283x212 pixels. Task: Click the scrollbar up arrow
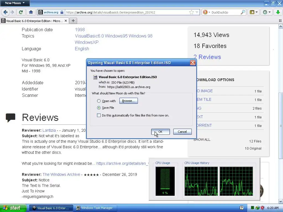click(281, 27)
